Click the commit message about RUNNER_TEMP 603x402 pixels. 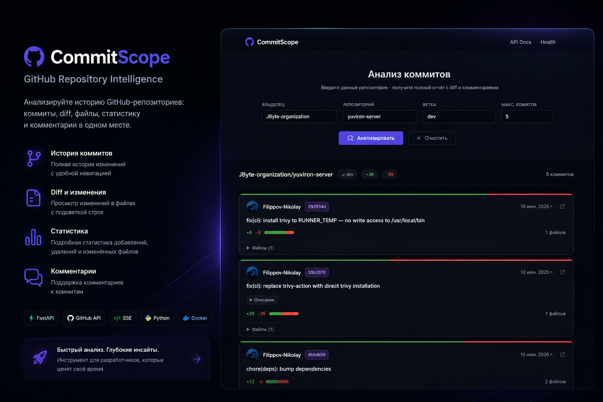(x=336, y=220)
